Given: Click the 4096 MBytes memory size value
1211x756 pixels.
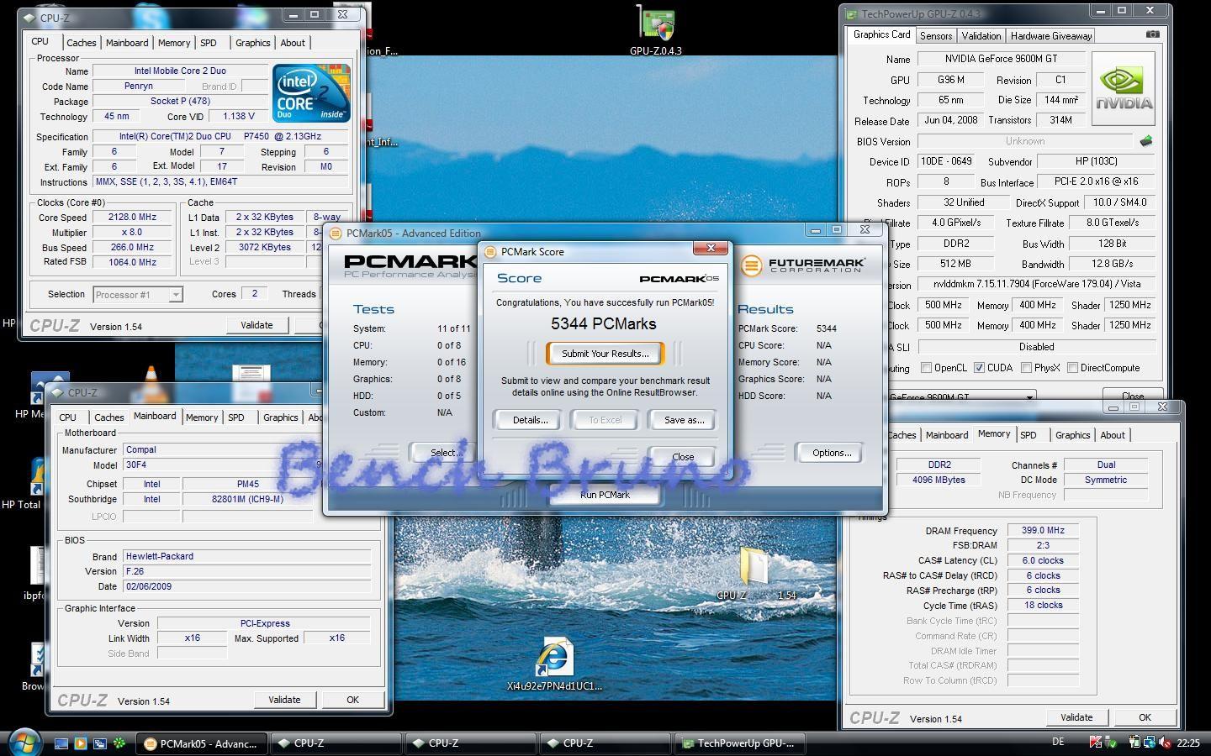Looking at the screenshot, I should pos(939,480).
